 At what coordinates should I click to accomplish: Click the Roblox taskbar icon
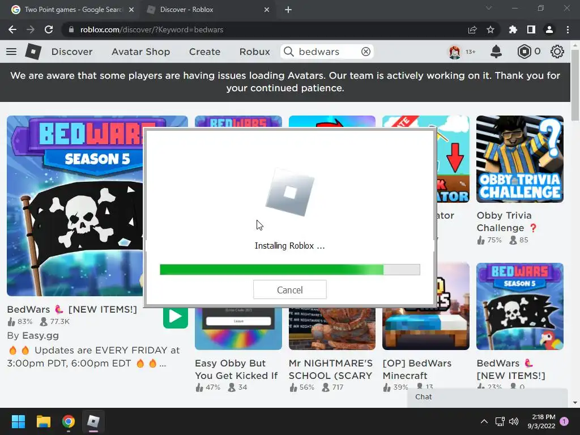click(93, 421)
